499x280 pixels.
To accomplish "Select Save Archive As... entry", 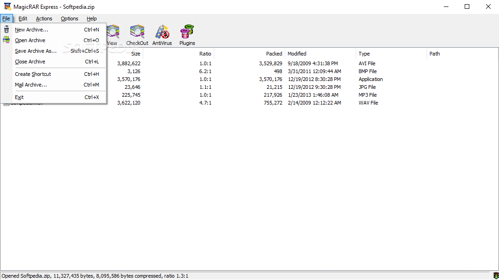I will (53, 51).
